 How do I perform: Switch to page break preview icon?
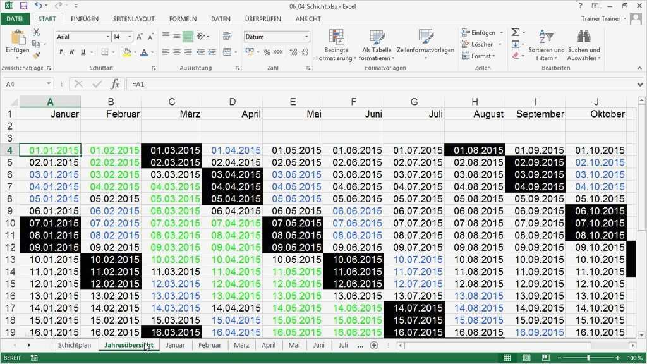(x=545, y=358)
